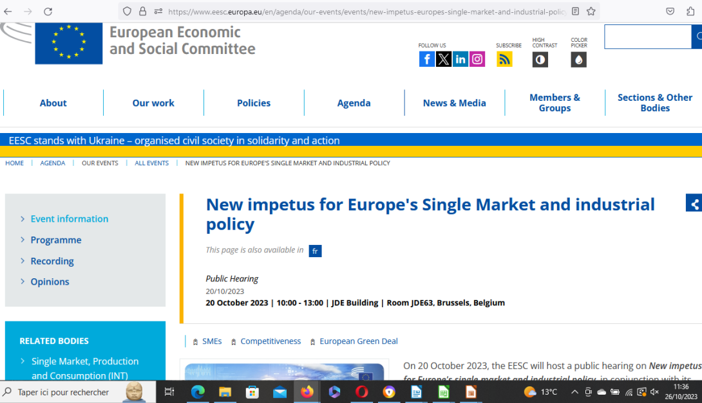The height and width of the screenshot is (403, 702).
Task: Mute the system volume in the taskbar
Action: pyautogui.click(x=654, y=391)
